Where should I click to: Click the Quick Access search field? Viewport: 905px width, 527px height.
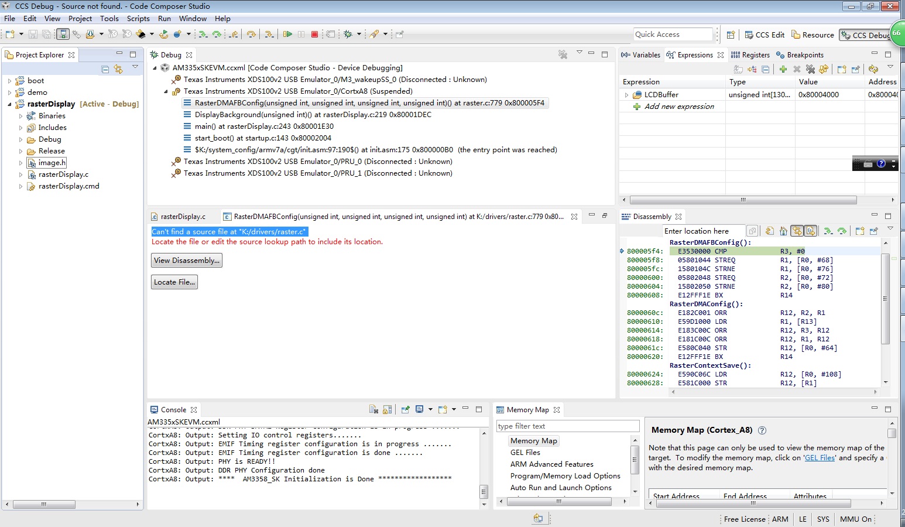tap(673, 35)
